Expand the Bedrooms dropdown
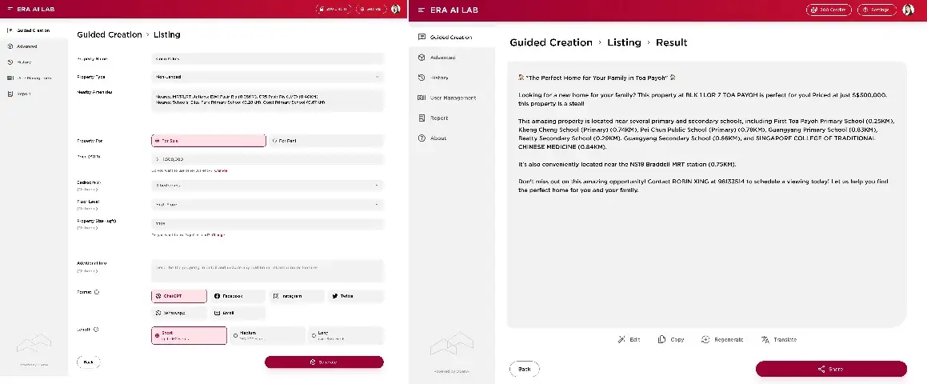The image size is (927, 384). [267, 185]
